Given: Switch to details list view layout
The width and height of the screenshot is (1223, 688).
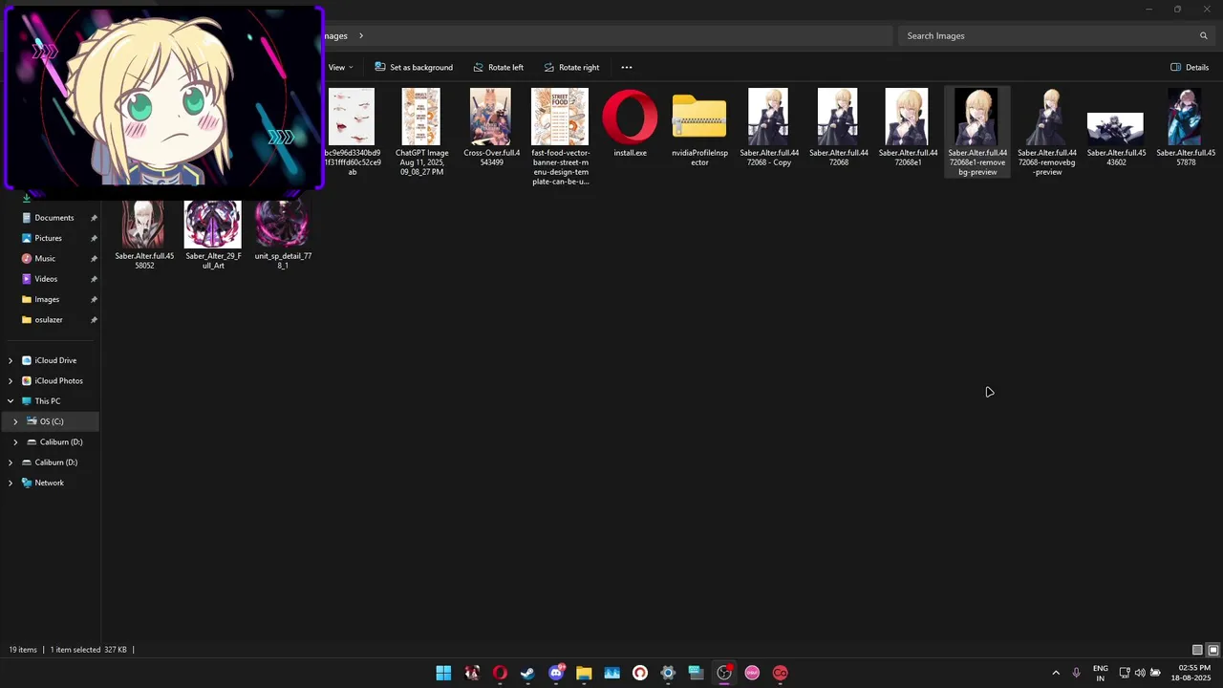Looking at the screenshot, I should pos(1197,650).
